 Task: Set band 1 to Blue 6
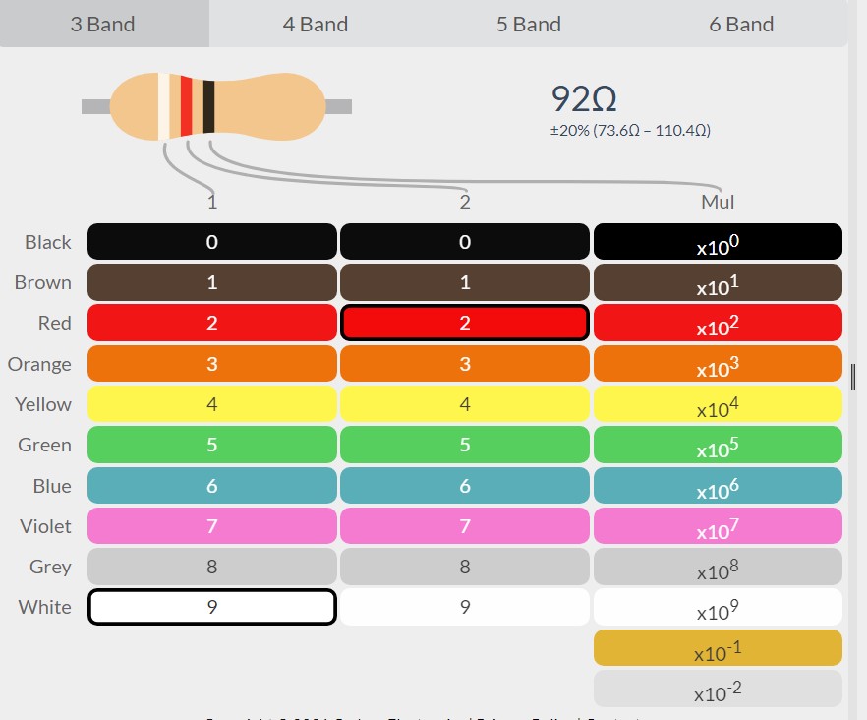coord(211,485)
